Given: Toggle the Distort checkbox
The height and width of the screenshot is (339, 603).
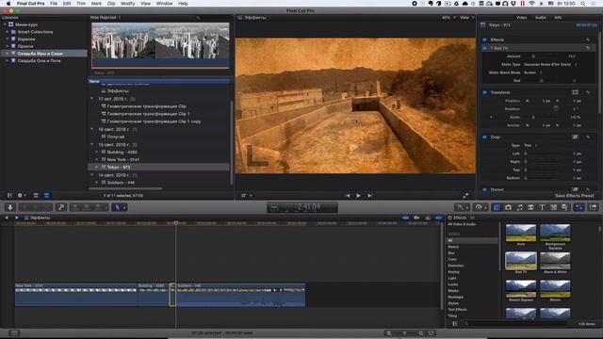Looking at the screenshot, I should (484, 189).
